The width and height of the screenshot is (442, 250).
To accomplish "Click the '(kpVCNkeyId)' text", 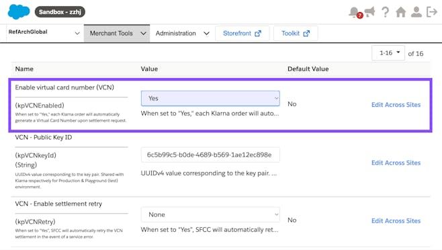I will 36,155.
